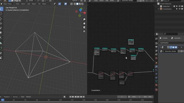
Task: Click the viewport pan hand icon
Action: (x=84, y=23)
